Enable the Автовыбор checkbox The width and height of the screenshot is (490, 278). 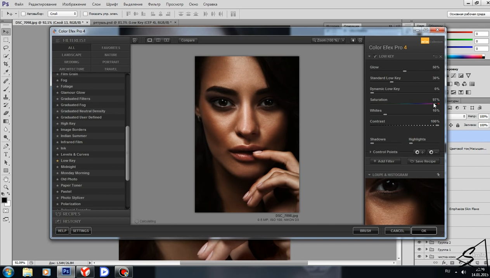tap(23, 14)
